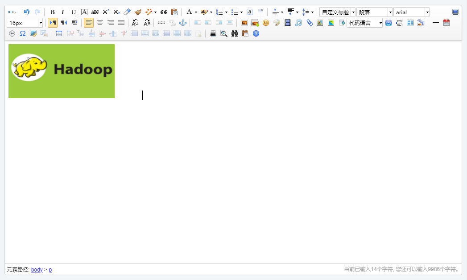467x280 pixels.
Task: Insert a single image
Action: click(x=244, y=23)
